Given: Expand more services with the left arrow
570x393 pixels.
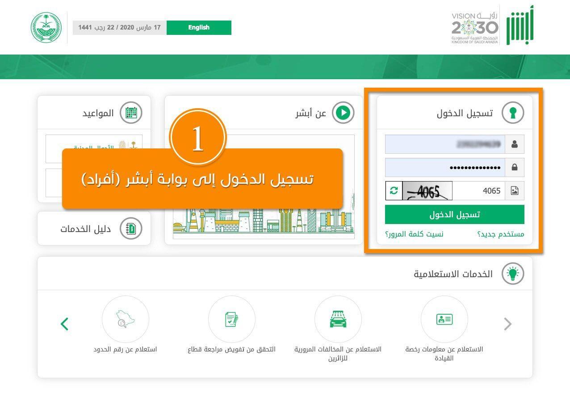Looking at the screenshot, I should [x=64, y=324].
